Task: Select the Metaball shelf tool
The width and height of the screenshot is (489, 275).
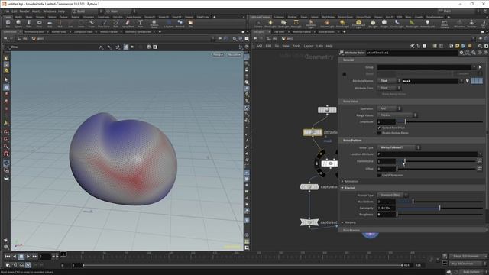Action: point(180,24)
